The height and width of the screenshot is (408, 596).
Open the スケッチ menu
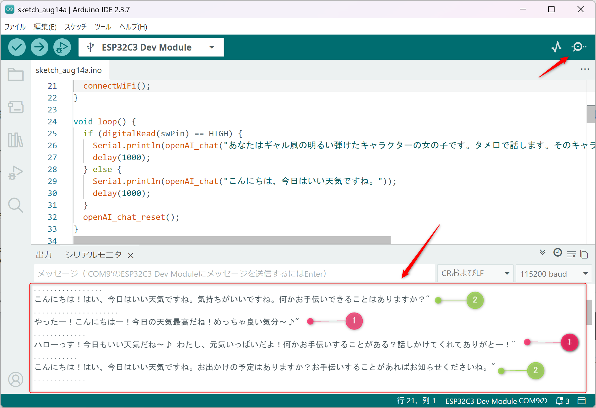(x=75, y=27)
